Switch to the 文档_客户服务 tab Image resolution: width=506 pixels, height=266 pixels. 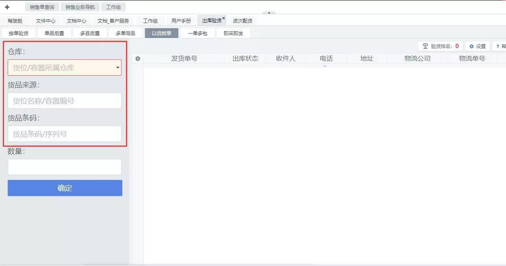[x=113, y=21]
